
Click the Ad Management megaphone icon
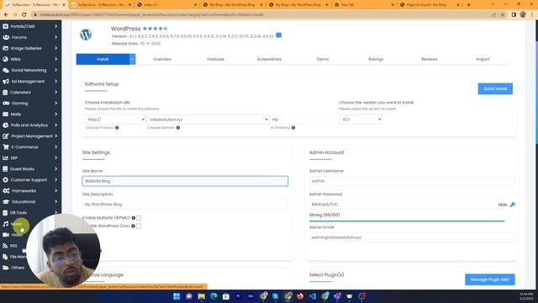6,82
